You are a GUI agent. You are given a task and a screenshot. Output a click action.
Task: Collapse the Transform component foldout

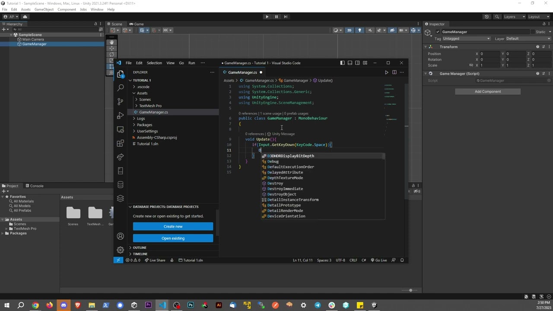[426, 47]
